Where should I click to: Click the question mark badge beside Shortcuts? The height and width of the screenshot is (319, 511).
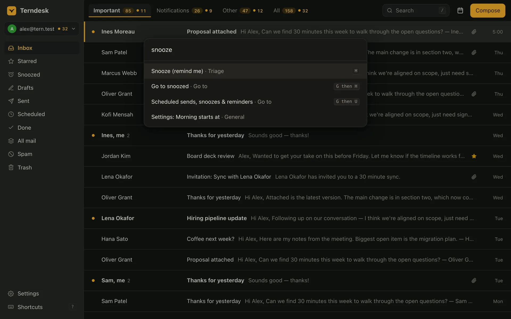[x=72, y=307]
